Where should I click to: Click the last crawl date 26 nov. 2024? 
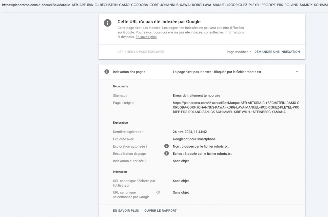(190, 132)
